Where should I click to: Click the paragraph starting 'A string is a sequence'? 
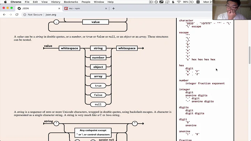[92, 113]
